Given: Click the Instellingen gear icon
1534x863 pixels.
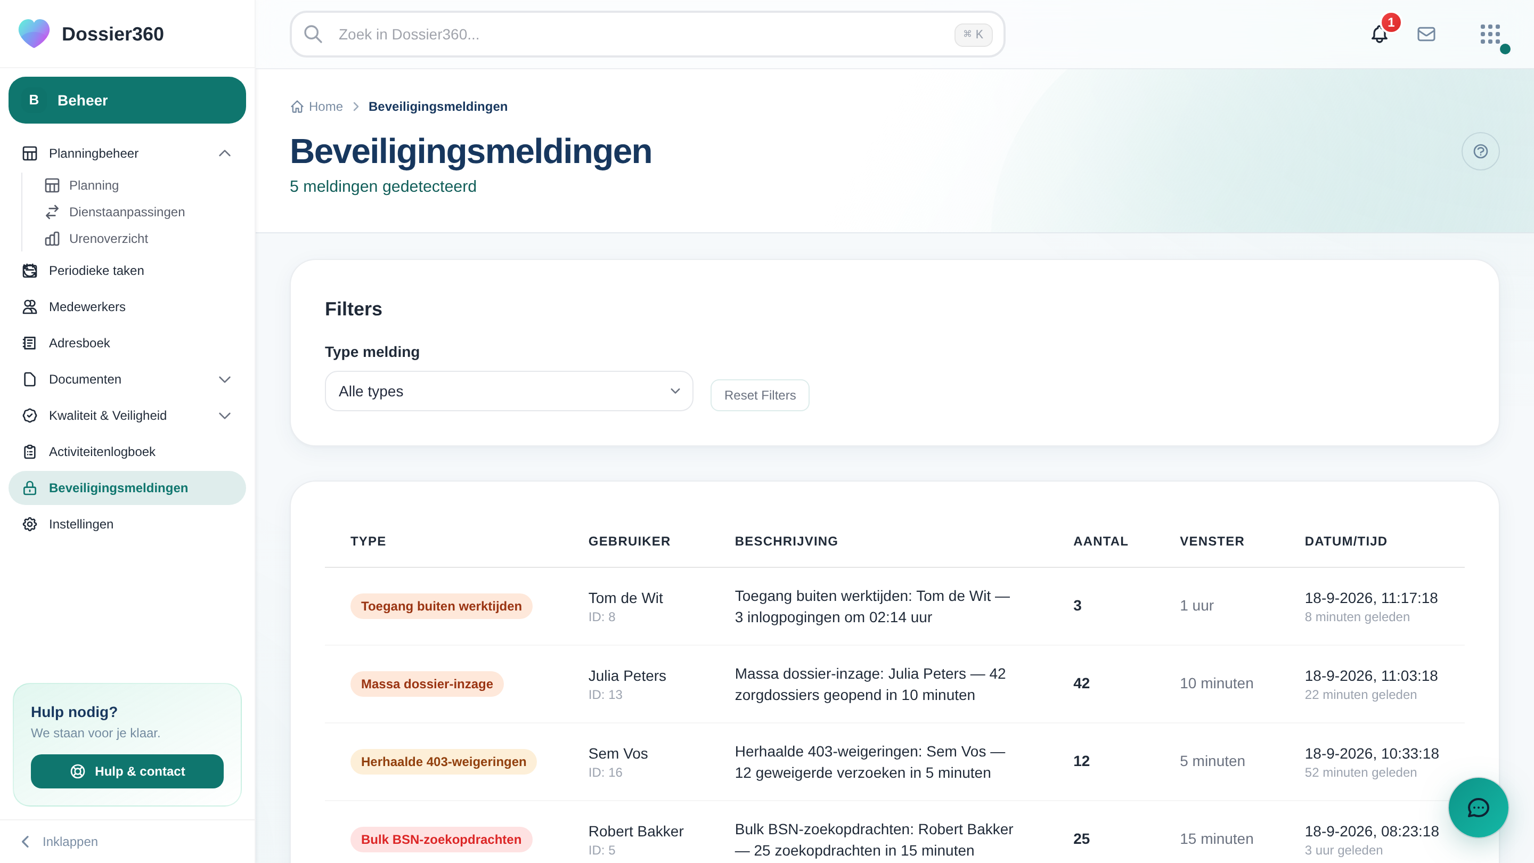Looking at the screenshot, I should 30,524.
